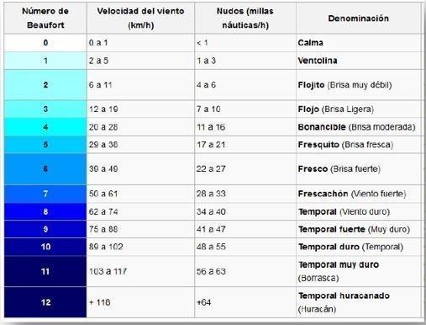
Task: Click wind speed '0 a 1'
Action: (98, 43)
